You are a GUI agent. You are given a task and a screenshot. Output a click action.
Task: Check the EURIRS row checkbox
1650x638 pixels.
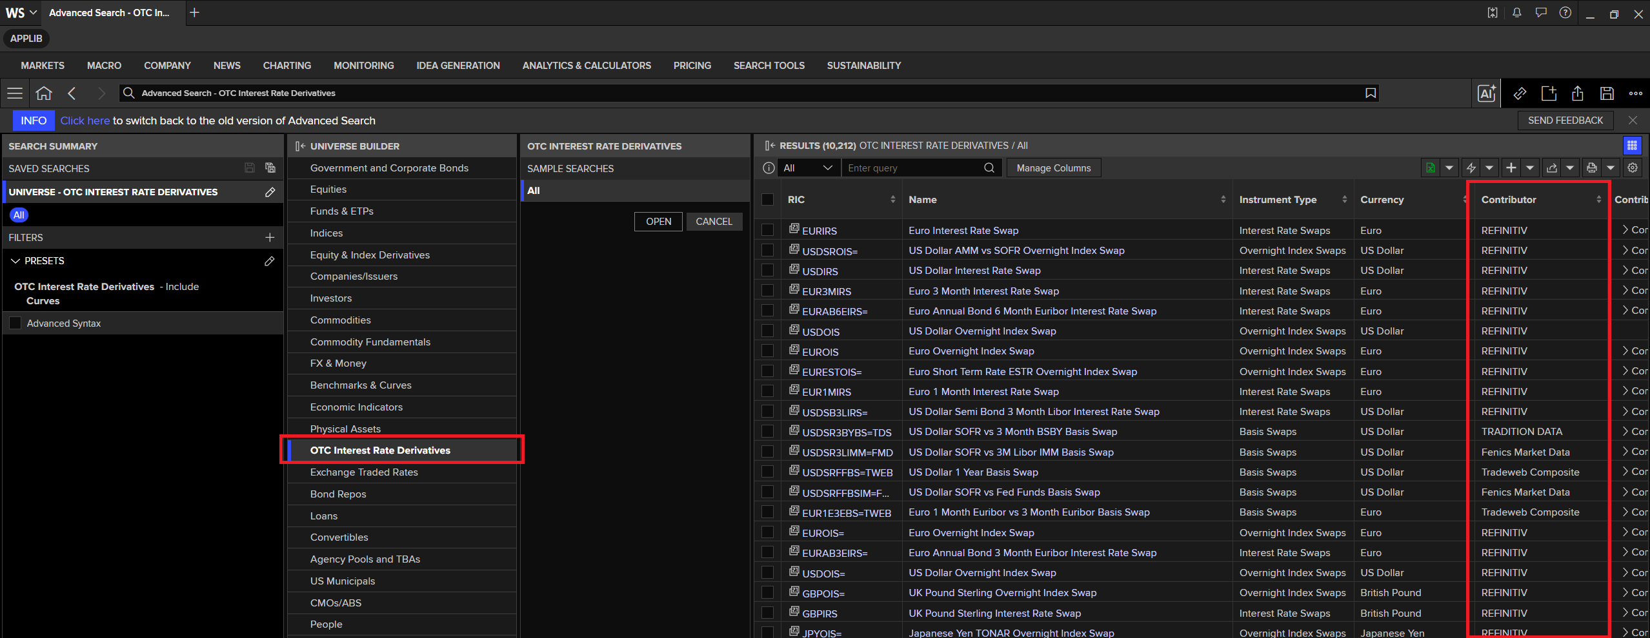point(767,230)
